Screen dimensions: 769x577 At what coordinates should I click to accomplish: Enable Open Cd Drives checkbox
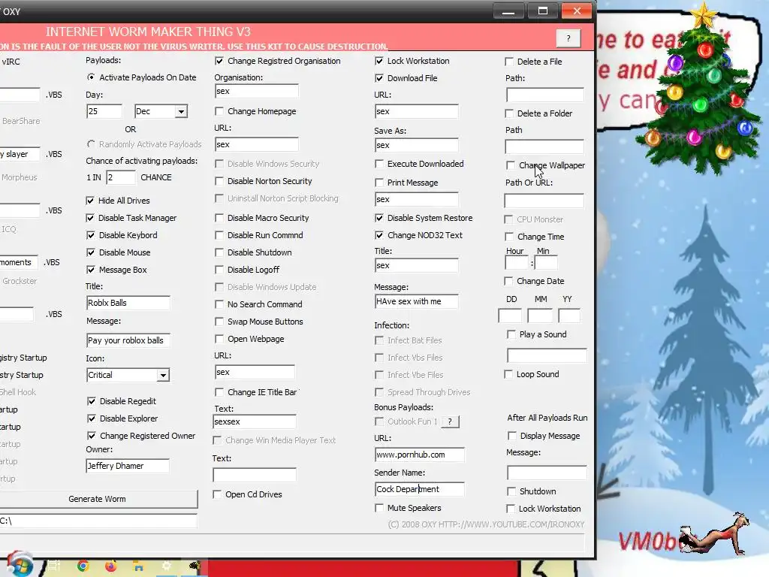pos(217,494)
